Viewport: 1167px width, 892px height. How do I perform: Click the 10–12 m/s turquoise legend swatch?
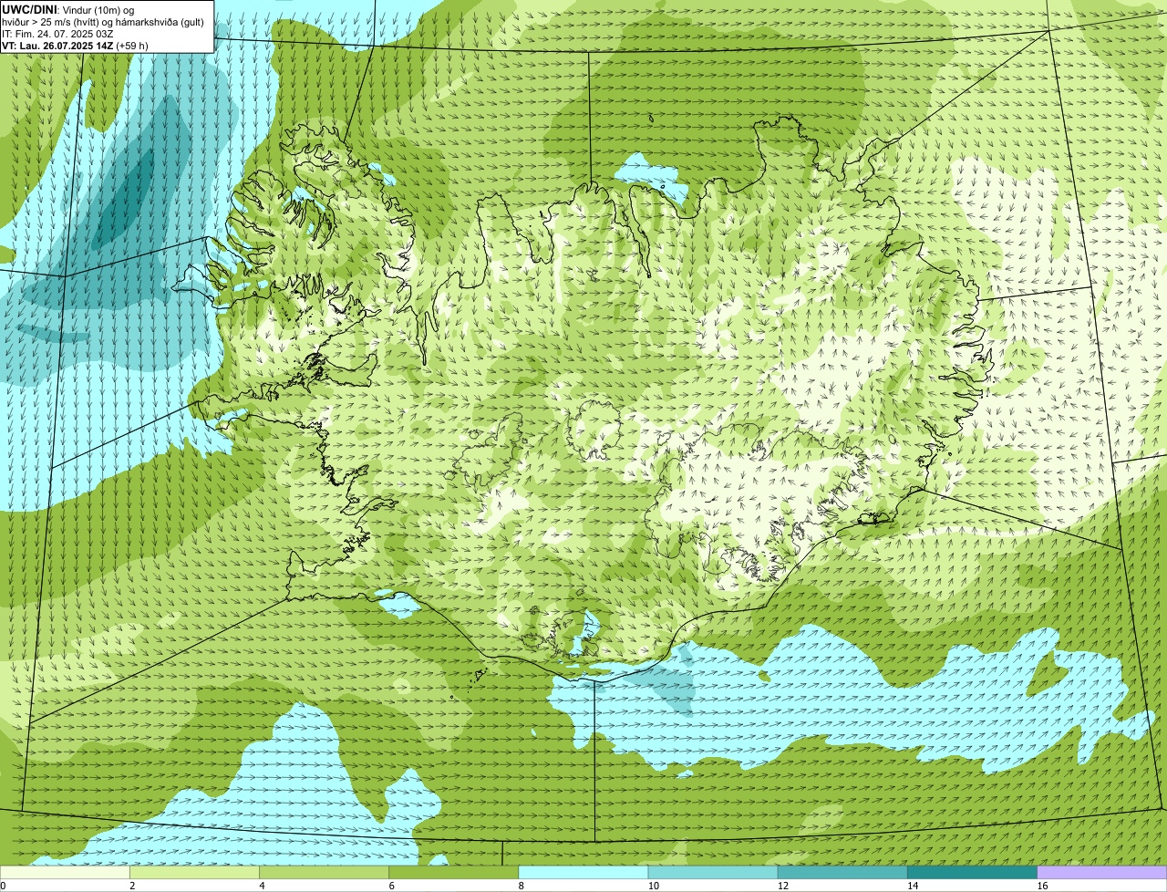pos(713,872)
